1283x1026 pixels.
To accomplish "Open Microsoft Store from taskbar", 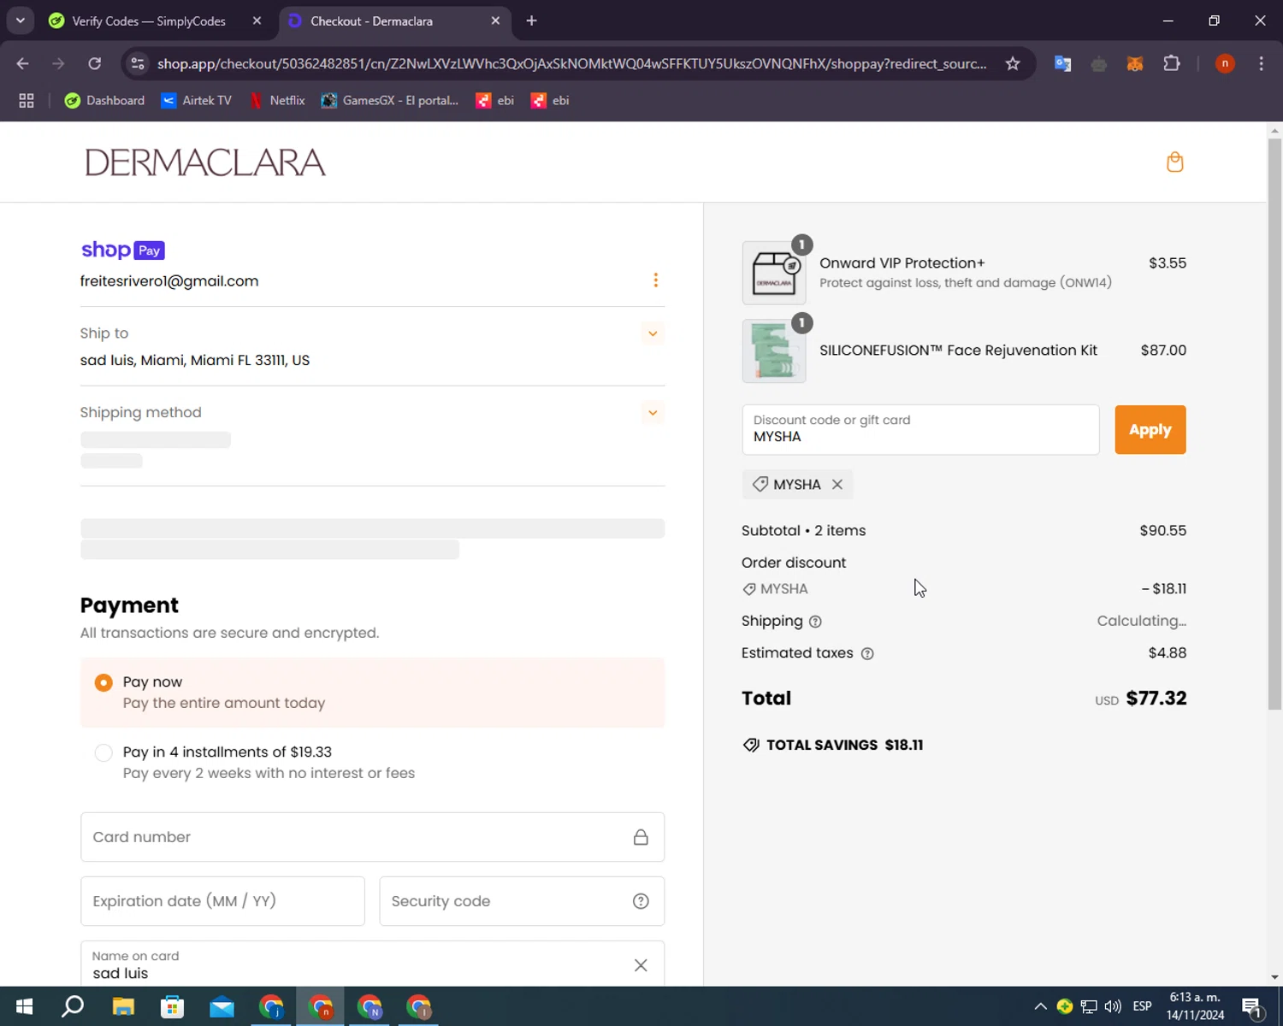I will (173, 1006).
